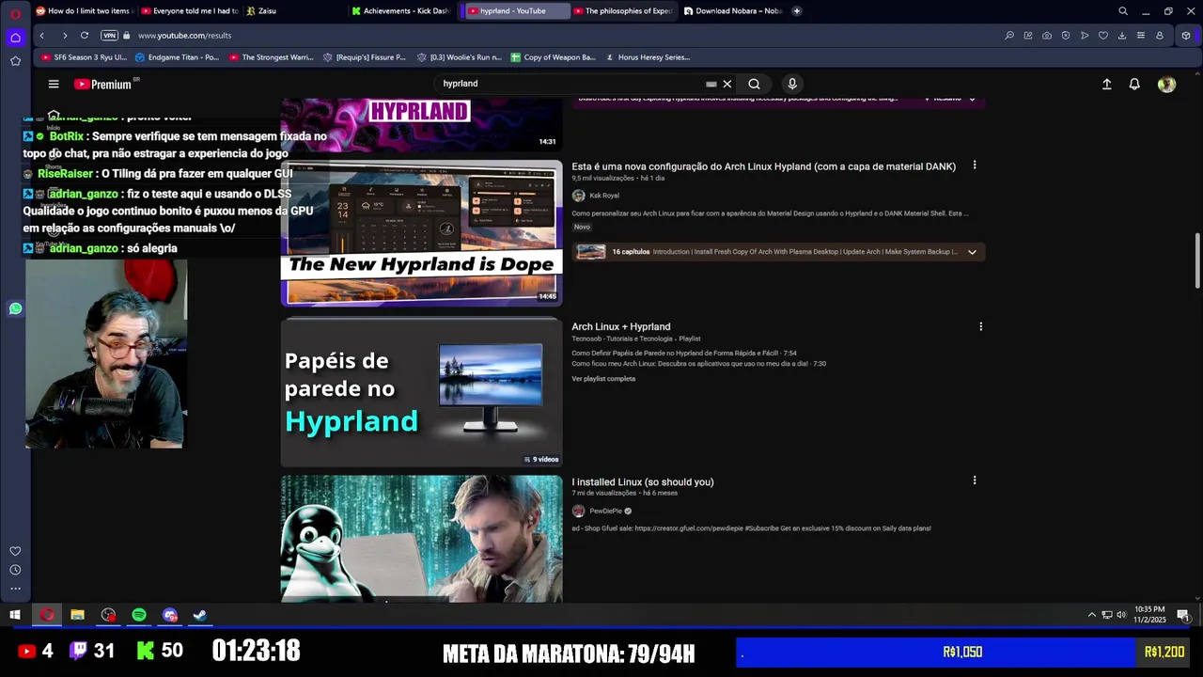Viewport: 1203px width, 677px height.
Task: Toggle the Opera VPN badge
Action: point(109,35)
